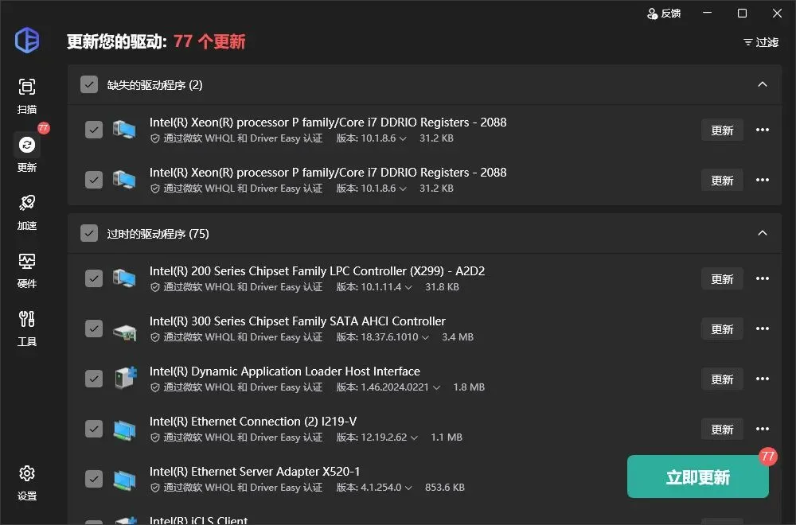Click the Driver Easy logo icon
Viewport: 796px width, 525px height.
tap(27, 40)
